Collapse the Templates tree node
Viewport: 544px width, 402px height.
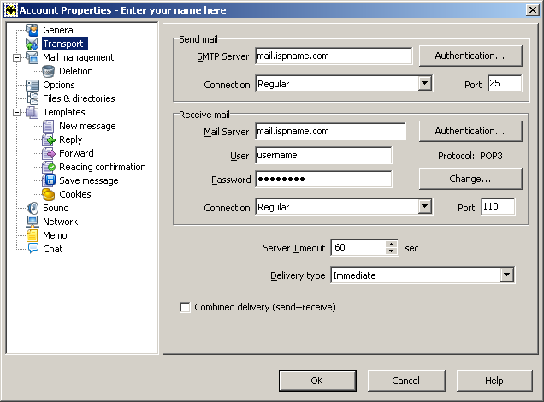point(17,112)
